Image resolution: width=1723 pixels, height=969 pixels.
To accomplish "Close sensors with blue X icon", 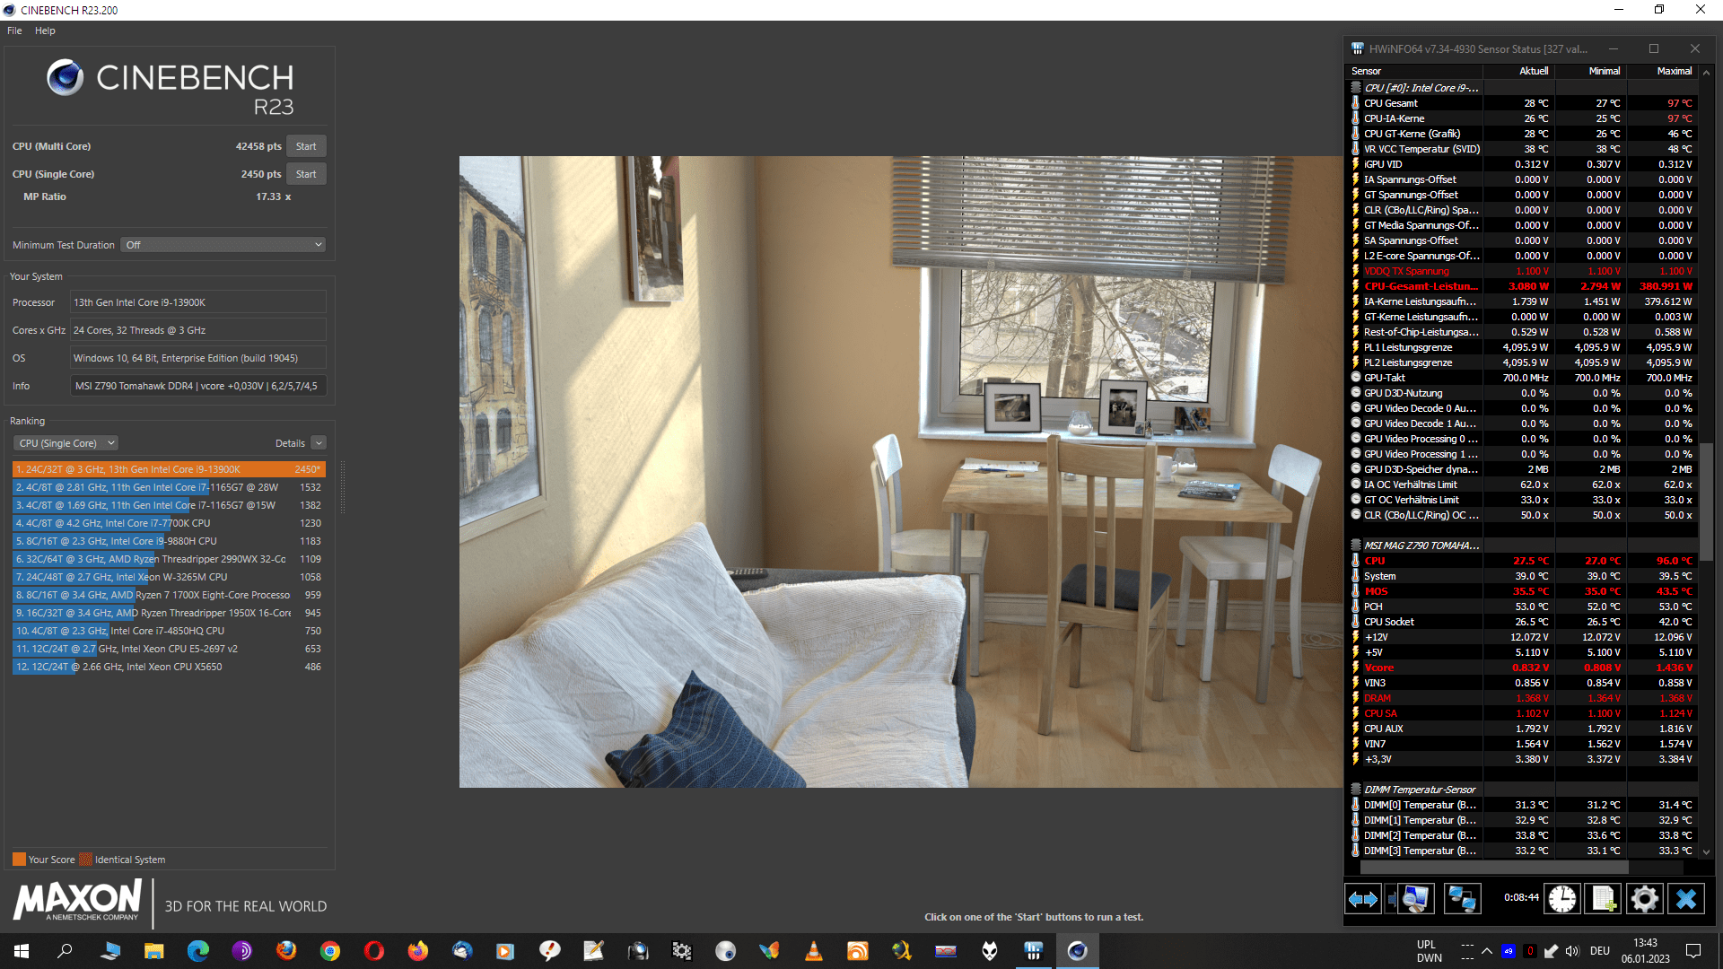I will [x=1686, y=898].
